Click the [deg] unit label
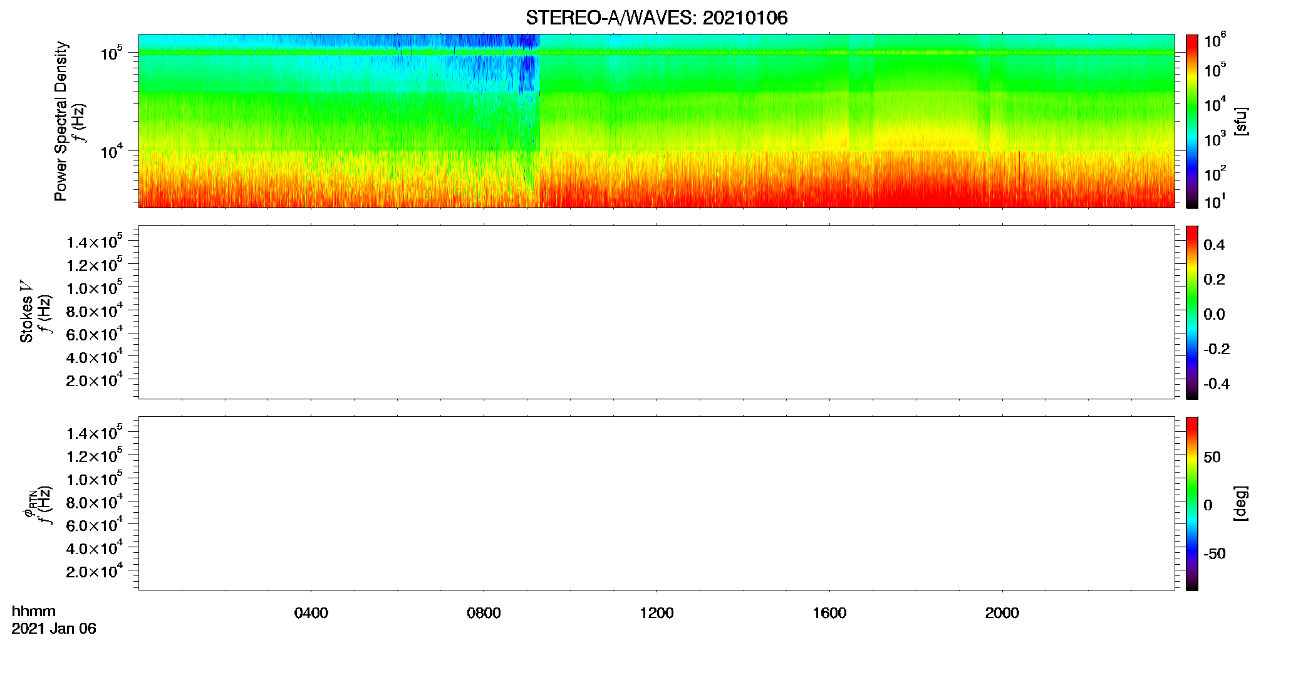The image size is (1313, 677). pos(1241,503)
